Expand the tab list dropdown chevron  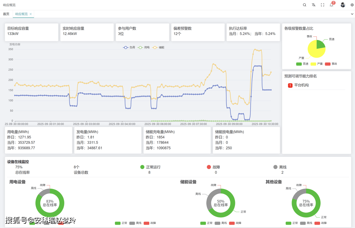352,14
